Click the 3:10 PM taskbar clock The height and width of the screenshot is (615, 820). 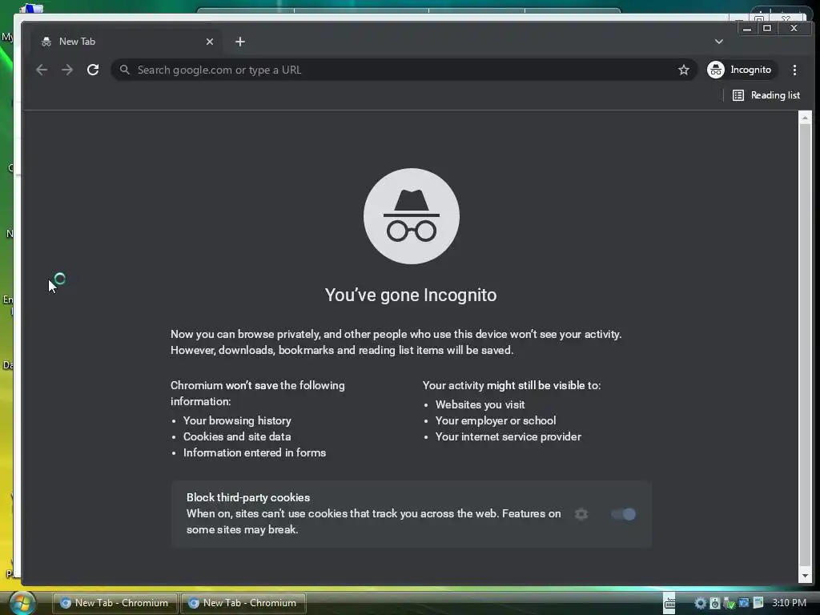tap(789, 603)
